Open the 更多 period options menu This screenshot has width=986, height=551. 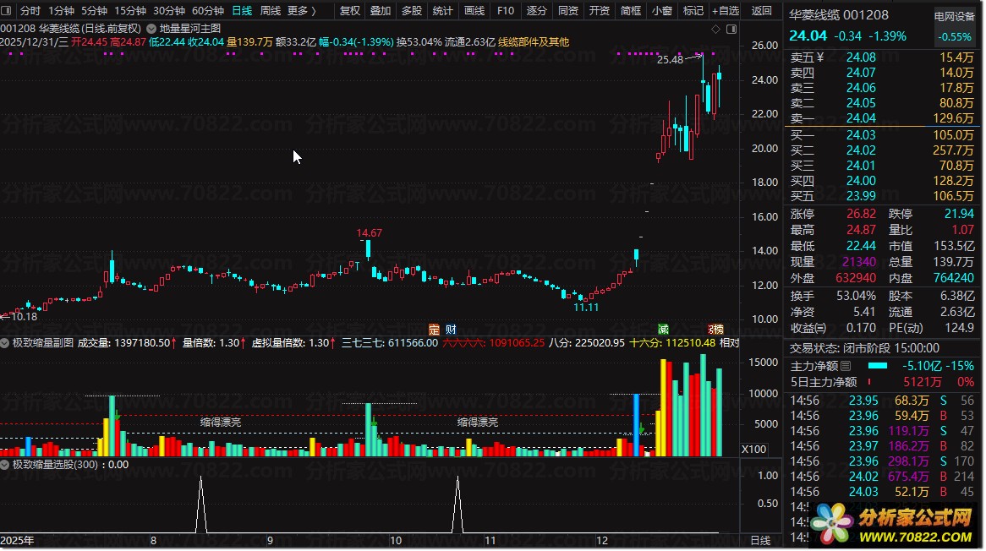[x=302, y=11]
